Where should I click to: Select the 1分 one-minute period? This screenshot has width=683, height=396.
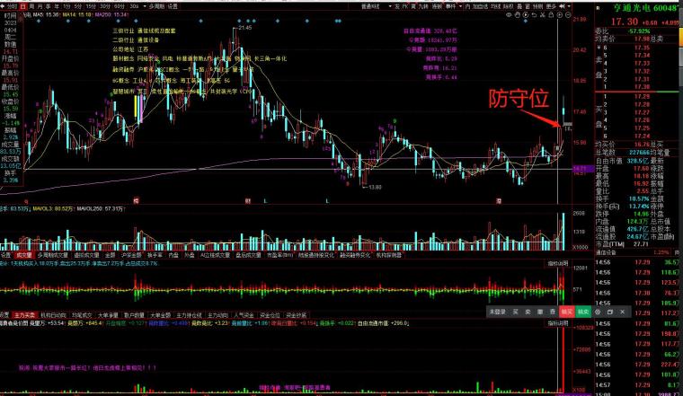point(67,6)
